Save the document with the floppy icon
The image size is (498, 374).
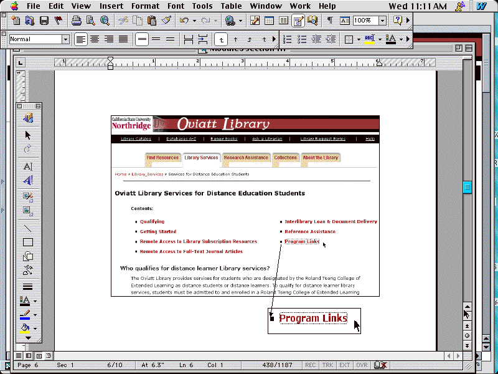(x=44, y=21)
